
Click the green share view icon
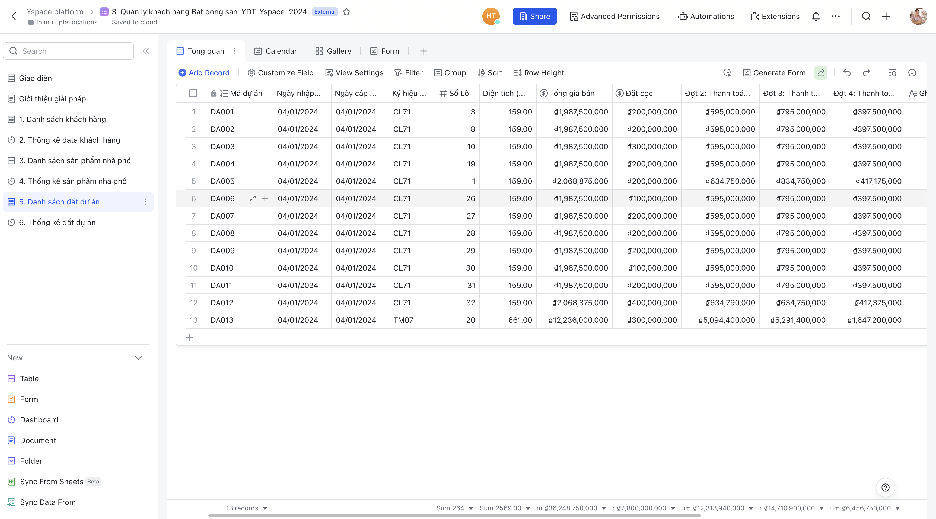click(x=821, y=73)
